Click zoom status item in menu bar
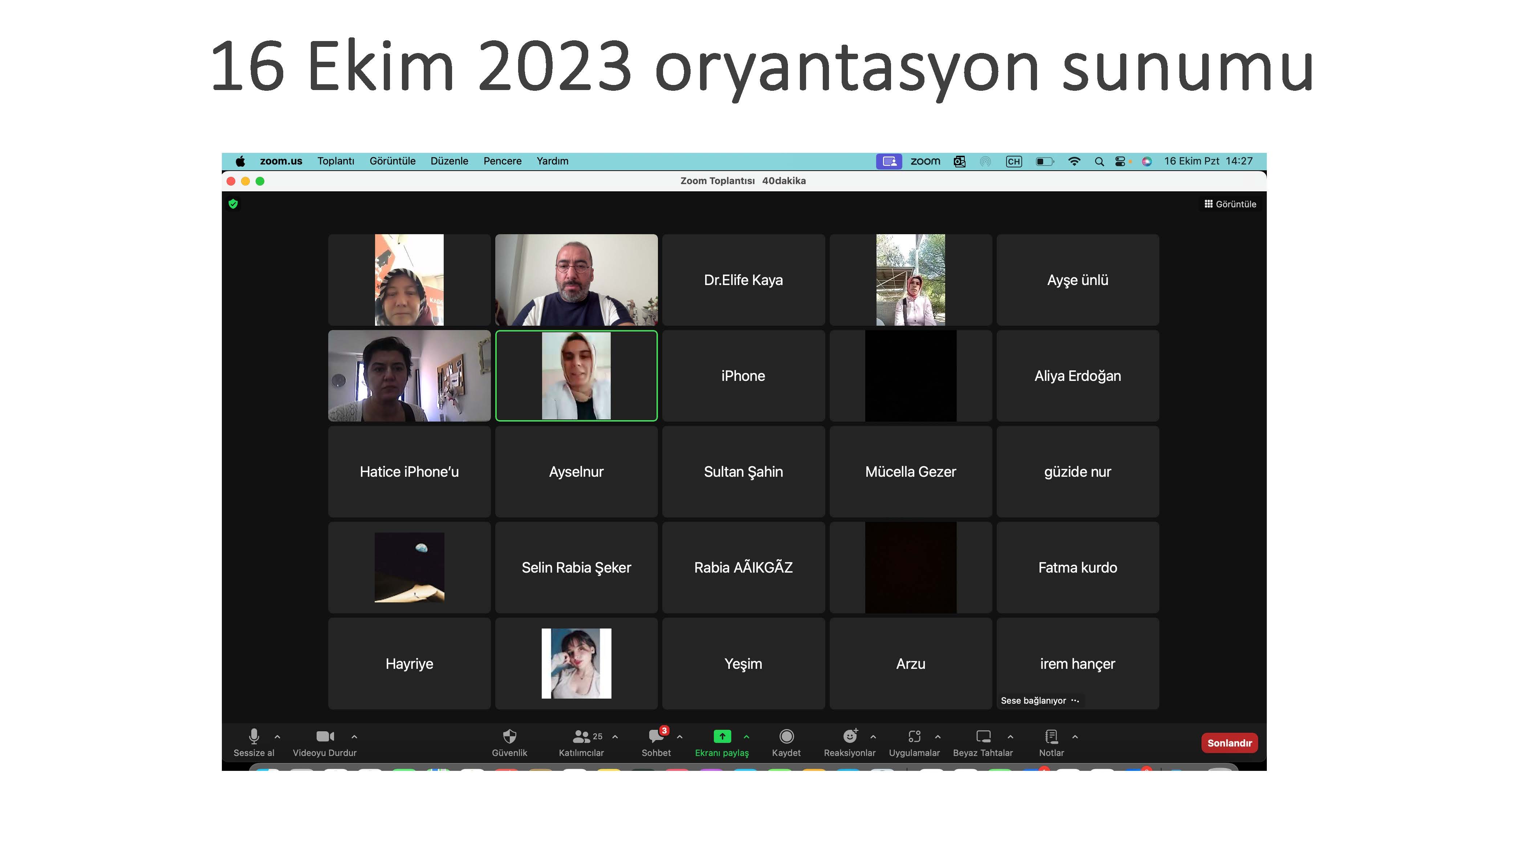Viewport: 1525px width, 858px height. 925,161
